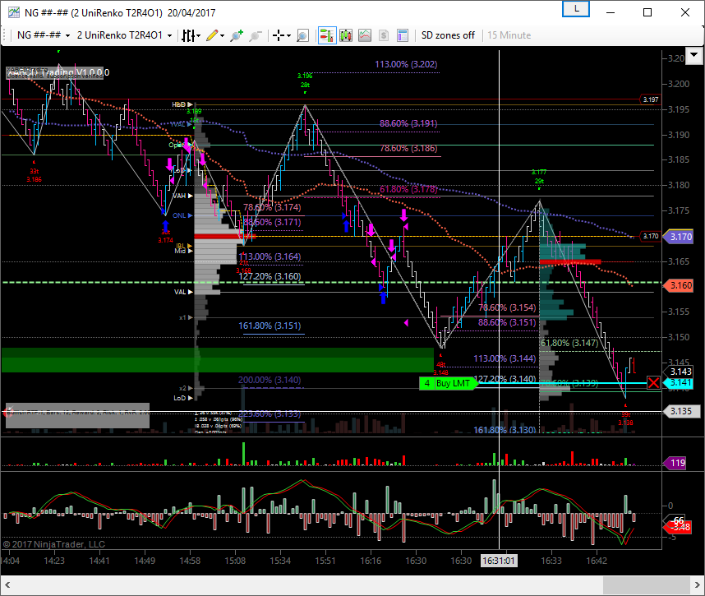Open the price axis dropdown arrow at top right
The image size is (705, 596).
tap(694, 56)
